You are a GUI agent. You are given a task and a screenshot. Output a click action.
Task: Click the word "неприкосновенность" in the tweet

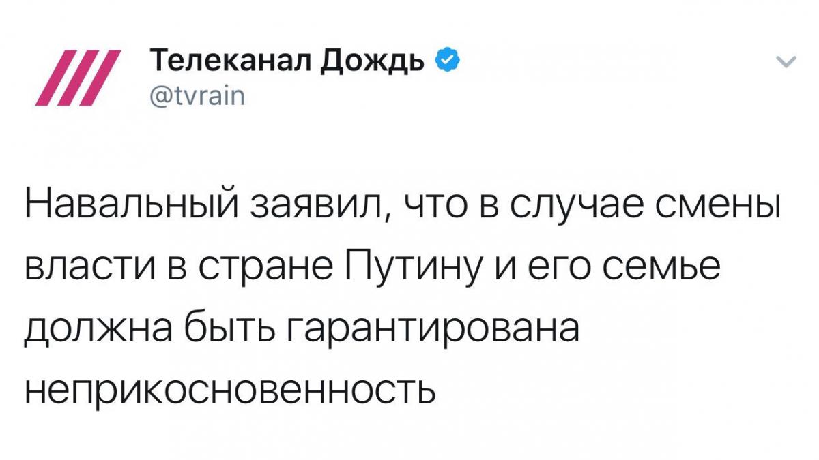click(x=229, y=390)
